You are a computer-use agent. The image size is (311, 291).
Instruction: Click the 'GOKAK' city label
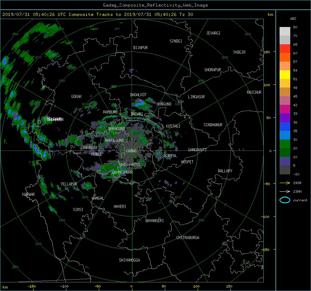click(x=77, y=97)
